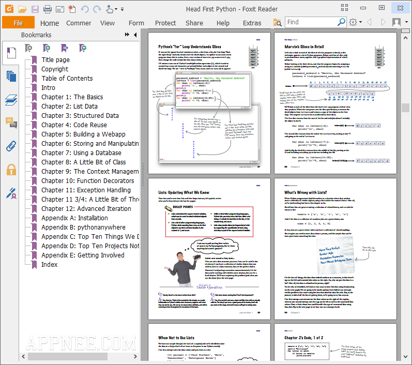Select the Intro bookmark
The image size is (412, 365).
[x=49, y=88]
